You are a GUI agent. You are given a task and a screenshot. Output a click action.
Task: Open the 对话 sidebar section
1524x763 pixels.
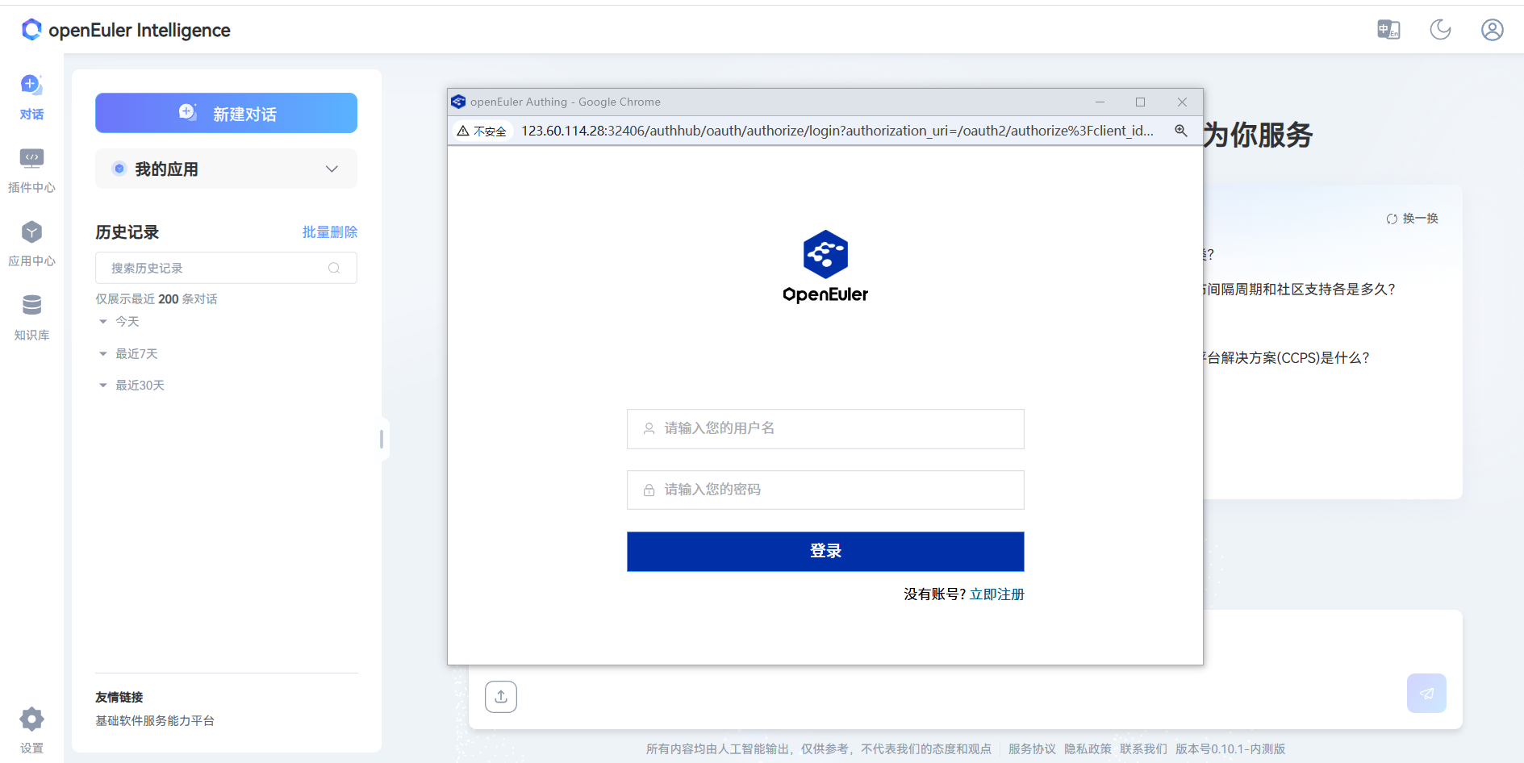(x=31, y=97)
